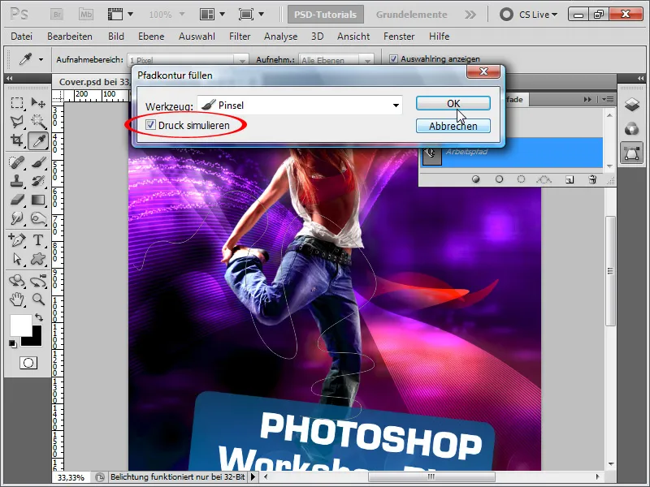The image size is (650, 487).
Task: Open the Fenster menu
Action: point(399,37)
